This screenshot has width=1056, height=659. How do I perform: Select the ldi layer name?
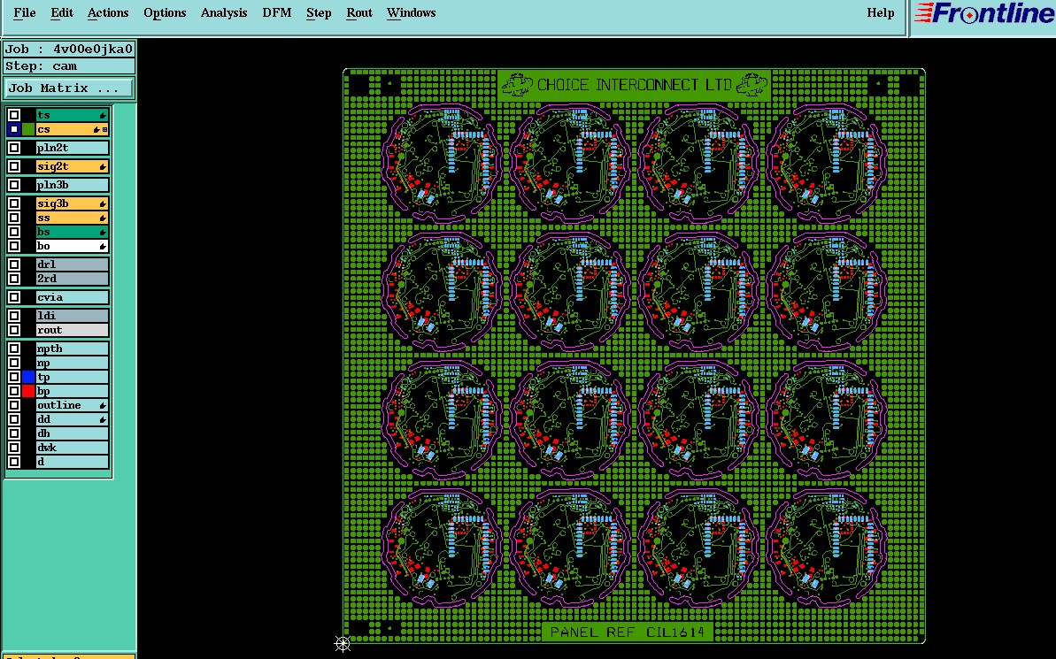[72, 315]
